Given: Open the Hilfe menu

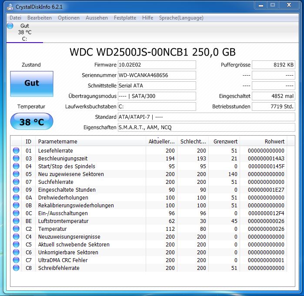Looking at the screenshot, I should [147, 18].
